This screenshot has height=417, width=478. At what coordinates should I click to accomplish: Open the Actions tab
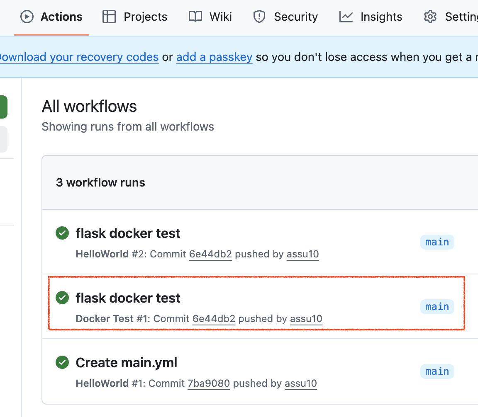coord(61,17)
